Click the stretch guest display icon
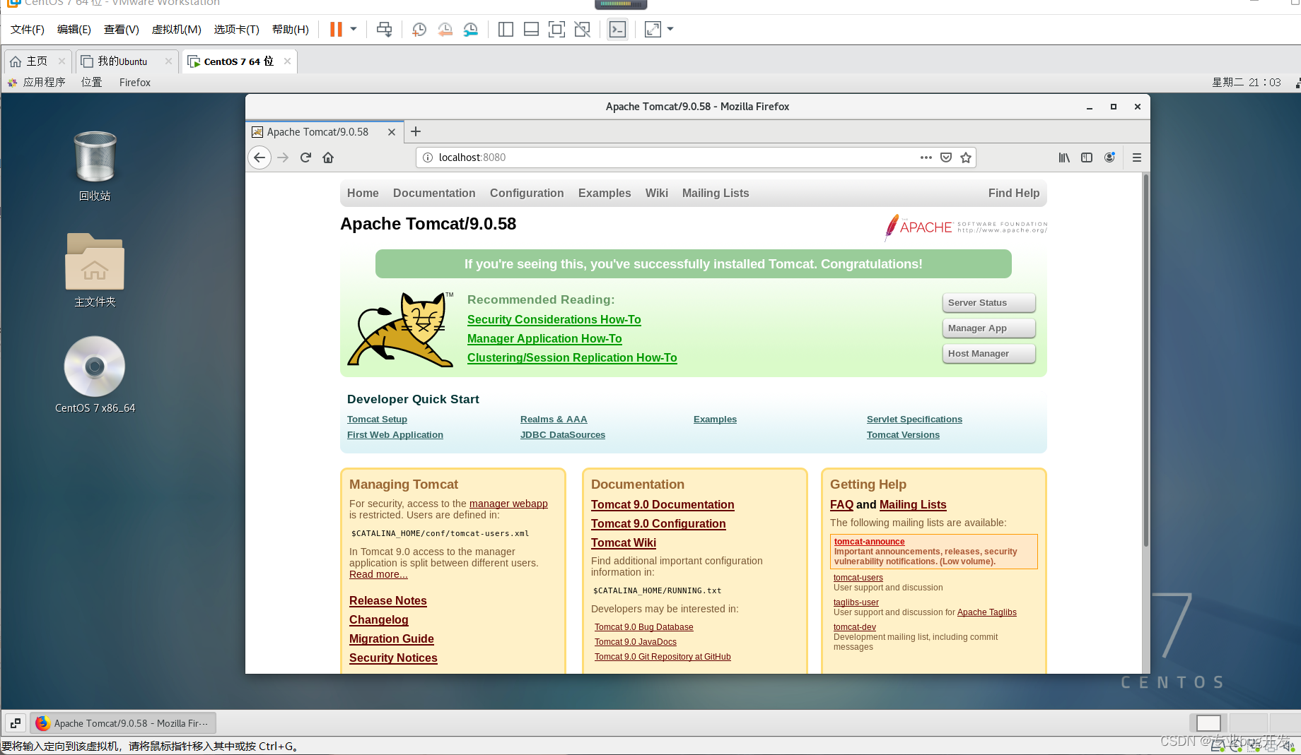The width and height of the screenshot is (1301, 755). [653, 30]
